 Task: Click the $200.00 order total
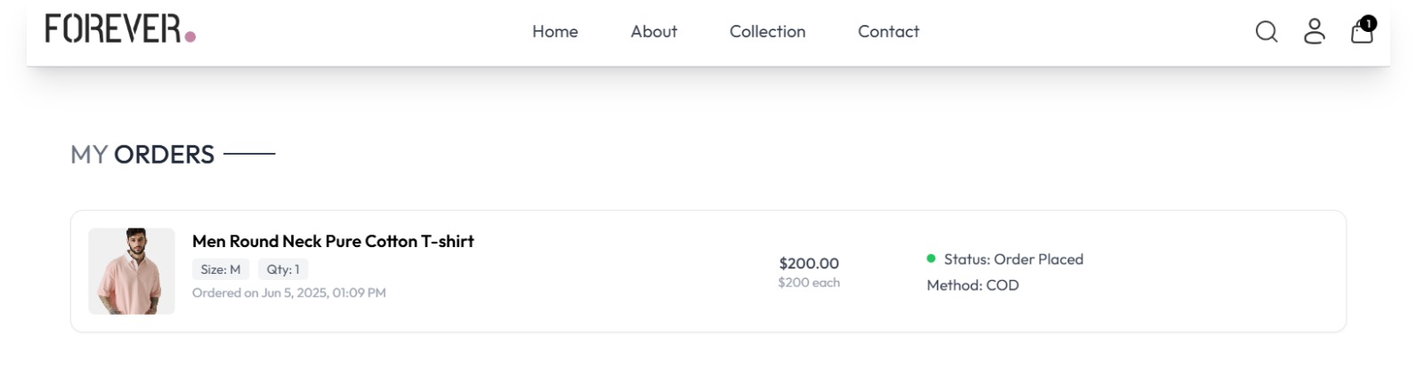(809, 263)
